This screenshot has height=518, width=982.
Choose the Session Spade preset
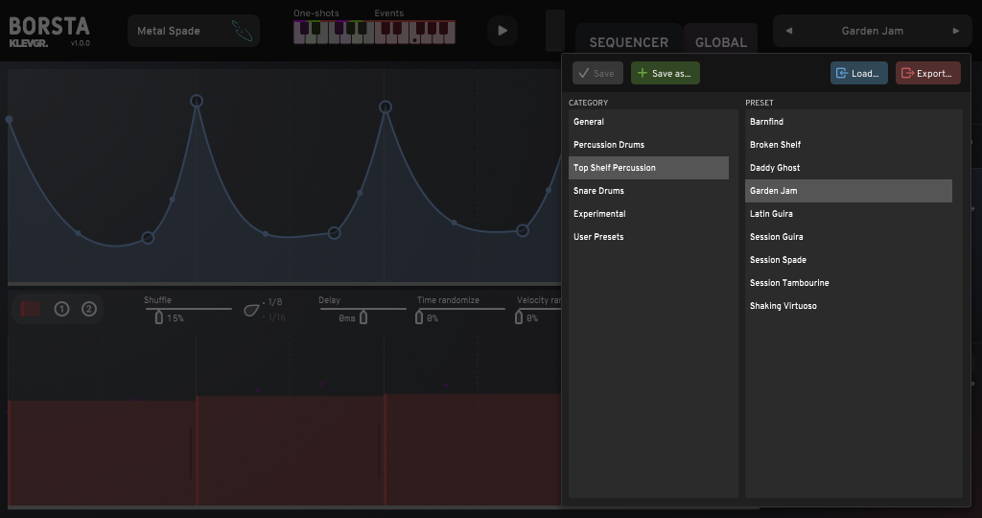[x=849, y=260]
